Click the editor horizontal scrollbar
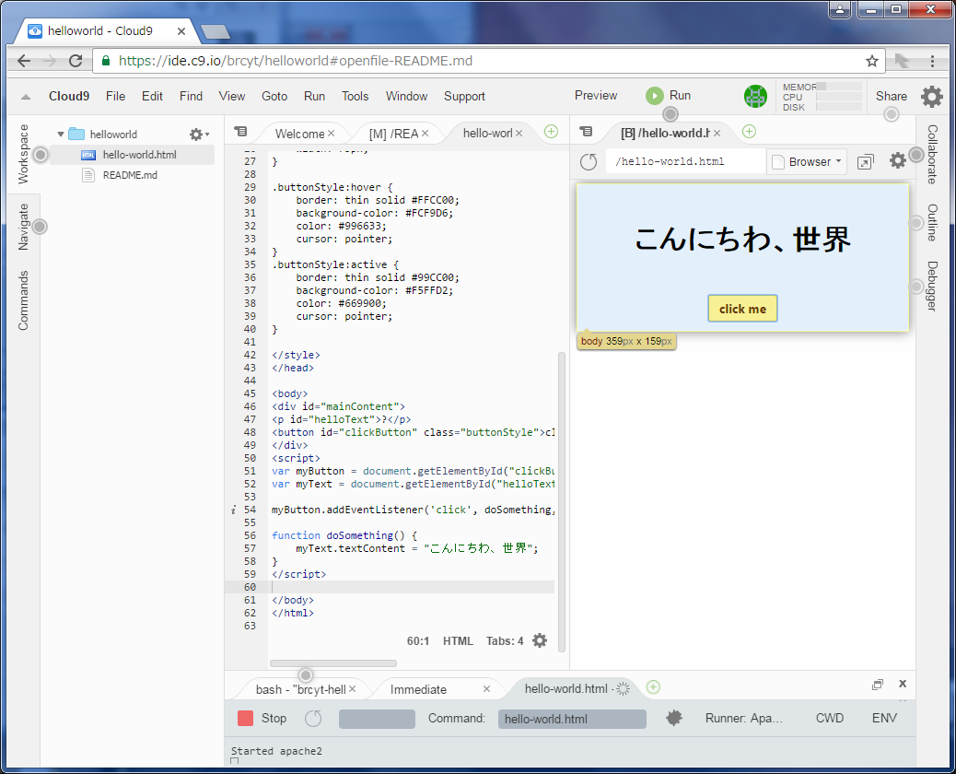The height and width of the screenshot is (774, 956). pos(332,663)
